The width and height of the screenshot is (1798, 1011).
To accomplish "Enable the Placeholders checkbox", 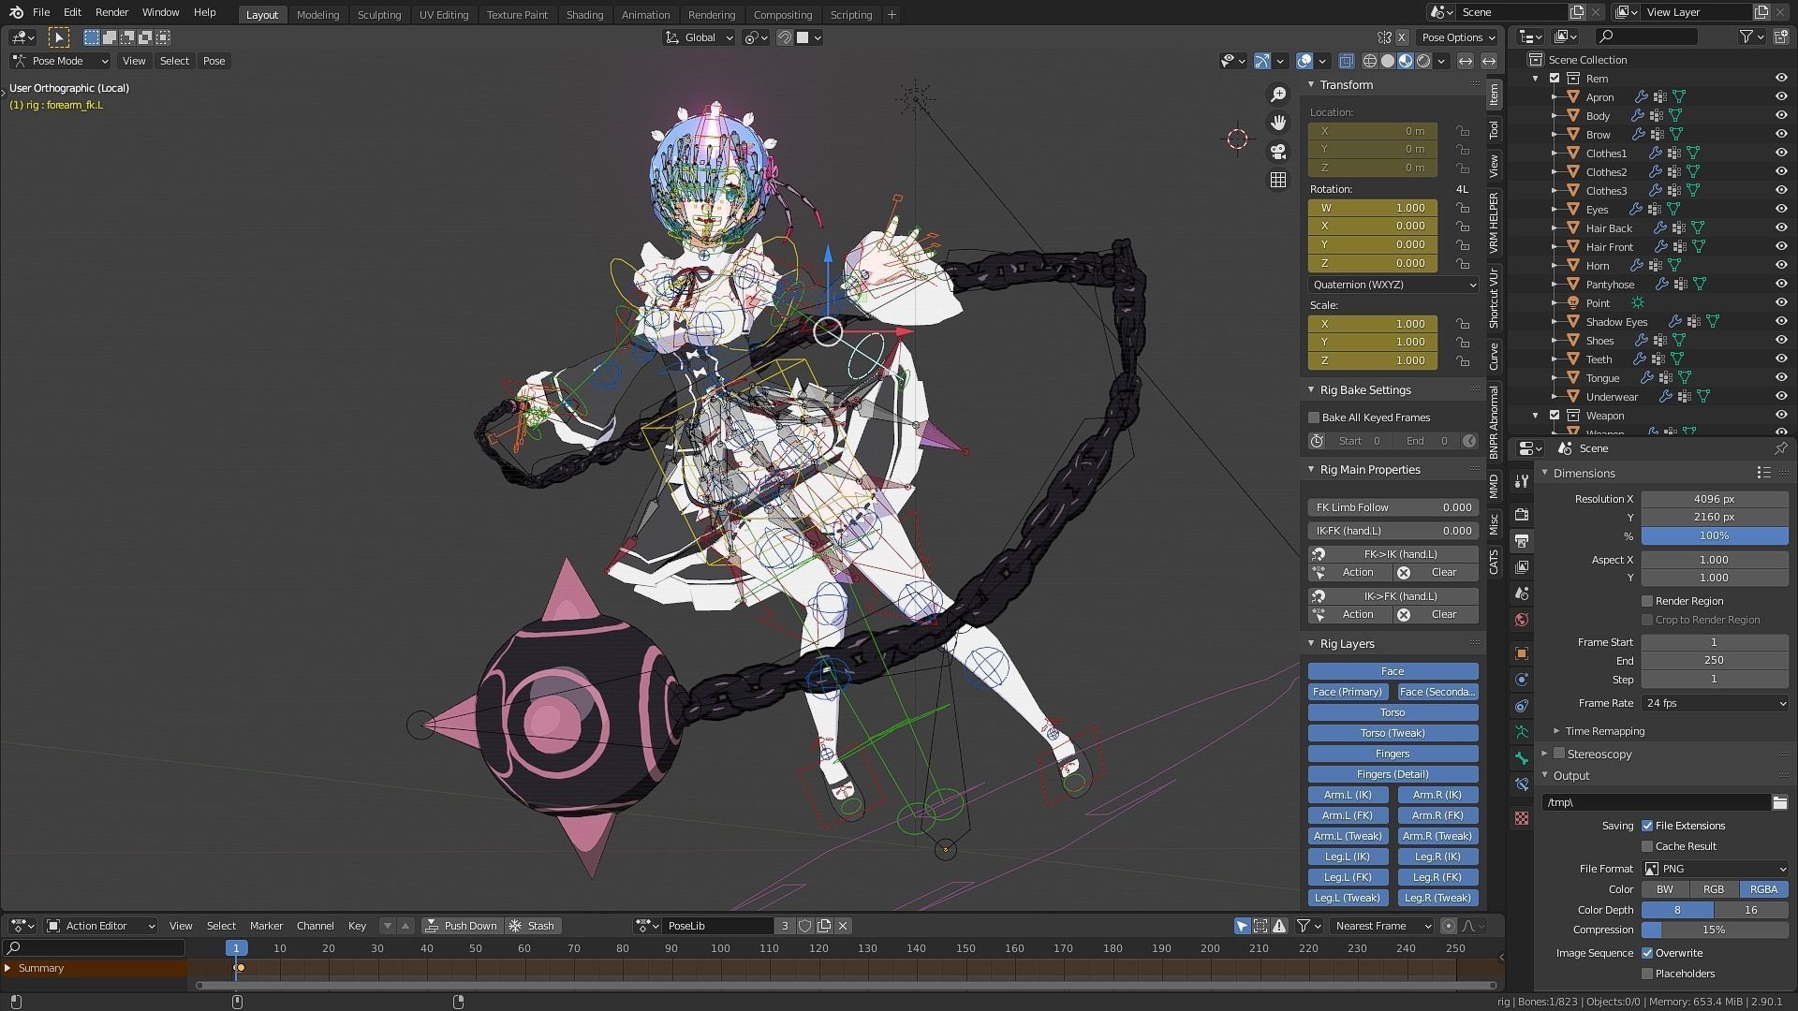I will 1647,974.
